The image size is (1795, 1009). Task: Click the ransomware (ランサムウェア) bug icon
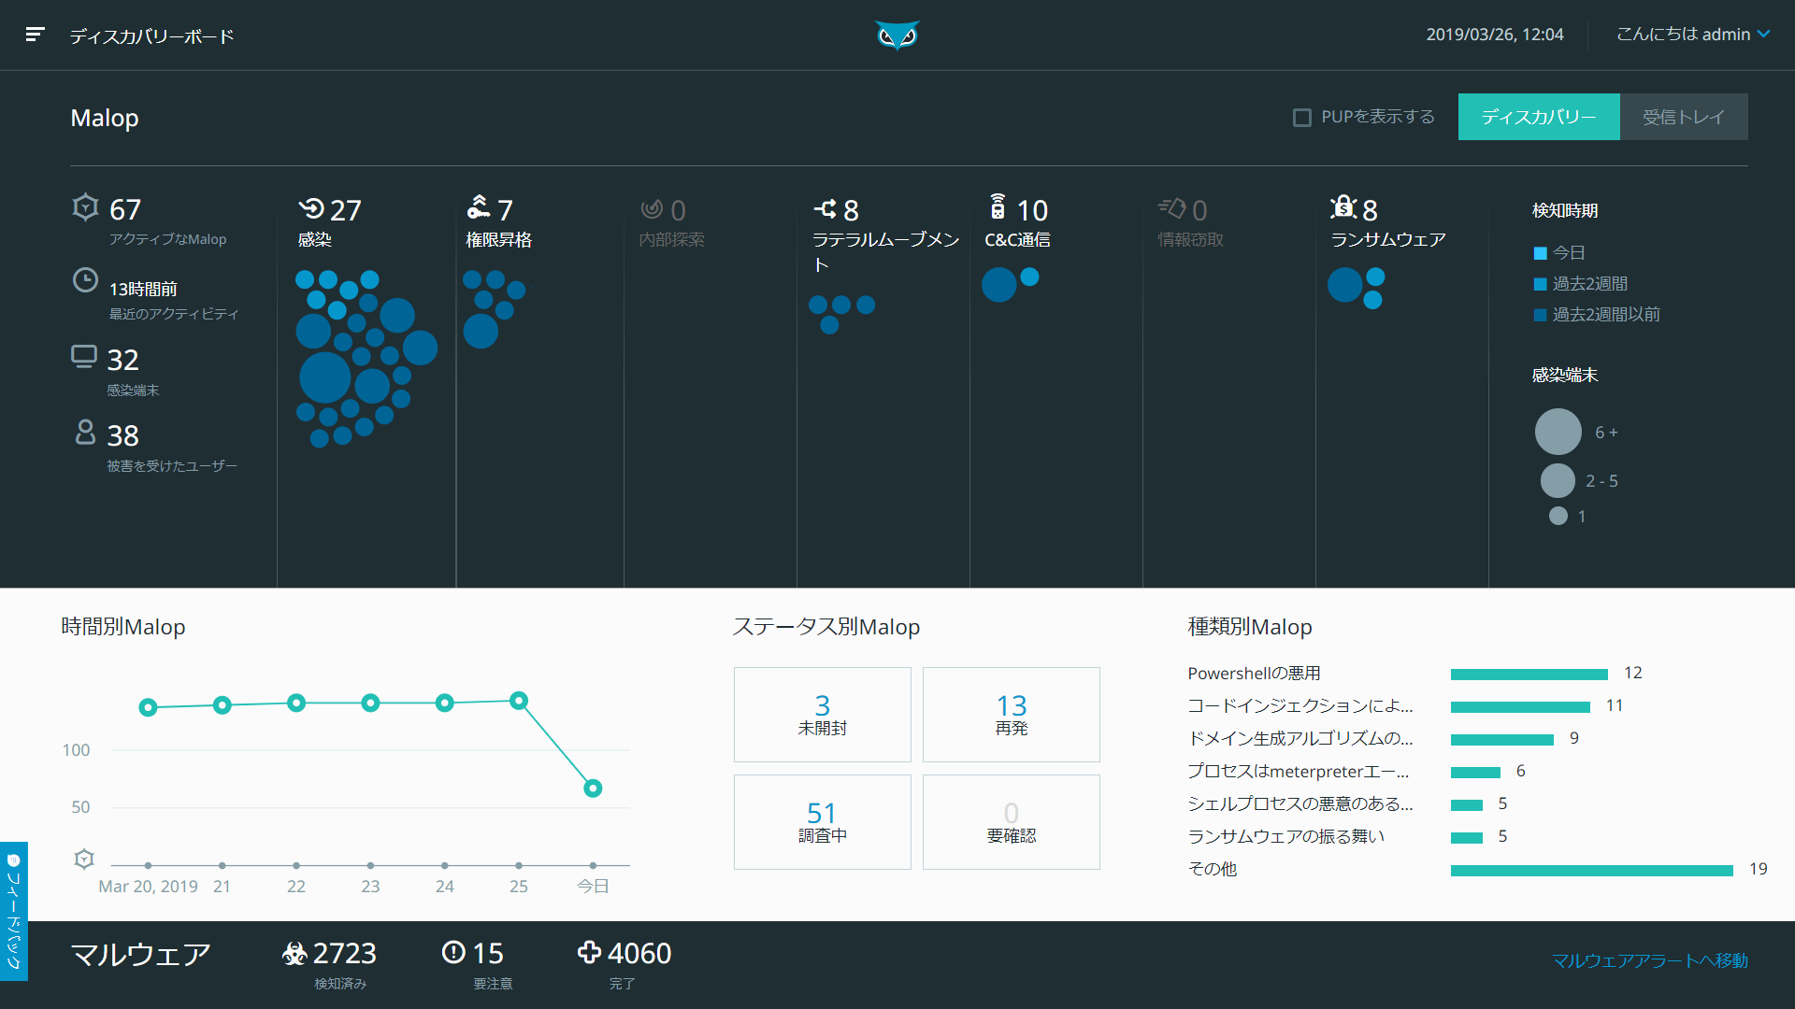click(1343, 207)
